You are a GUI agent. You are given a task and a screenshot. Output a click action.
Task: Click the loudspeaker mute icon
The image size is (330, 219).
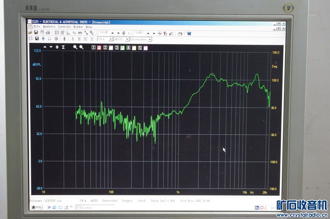click(x=124, y=33)
